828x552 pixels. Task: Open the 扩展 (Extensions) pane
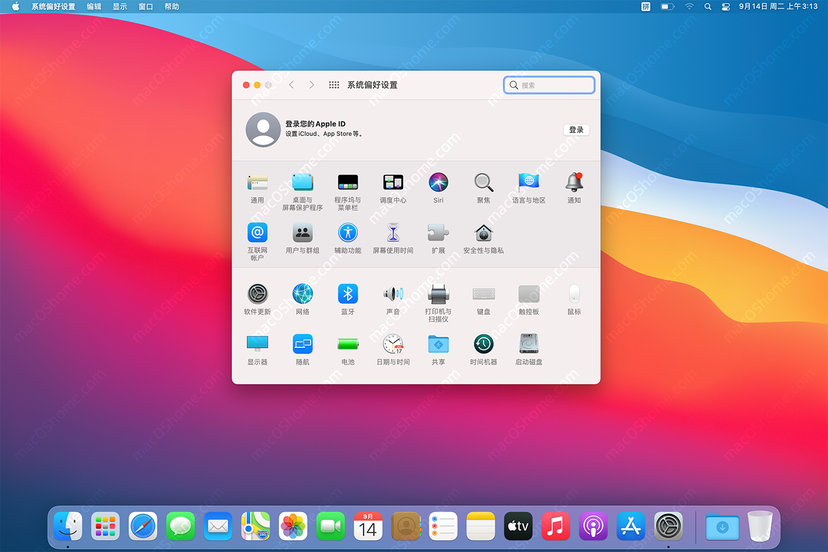coord(438,233)
